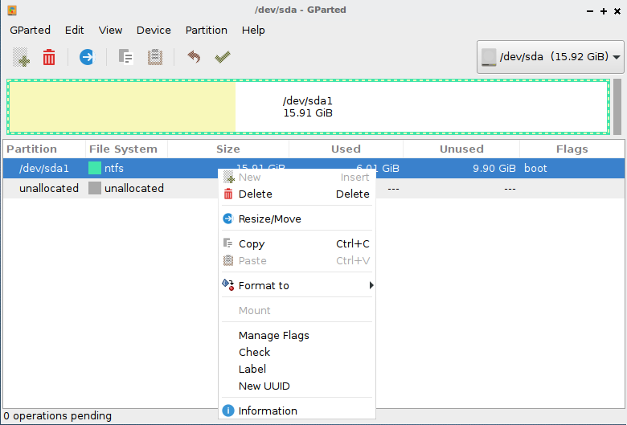Open the View menu
Screen dimensions: 627x425
click(110, 31)
